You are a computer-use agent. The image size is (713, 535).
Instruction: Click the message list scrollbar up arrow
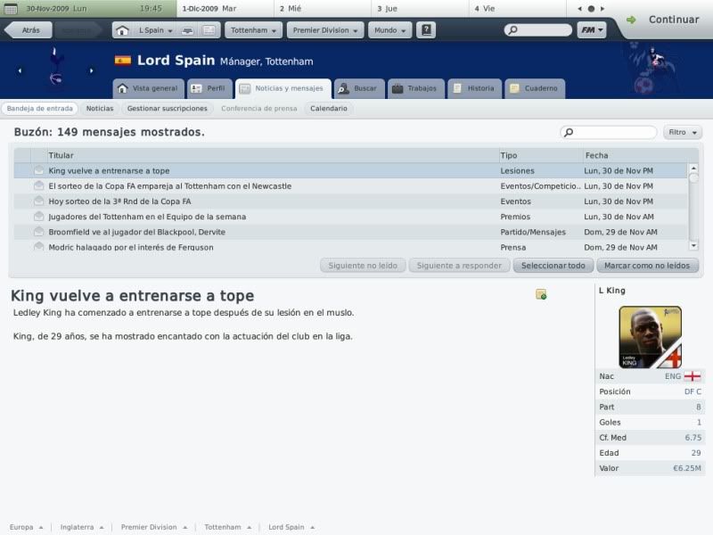[x=693, y=169]
